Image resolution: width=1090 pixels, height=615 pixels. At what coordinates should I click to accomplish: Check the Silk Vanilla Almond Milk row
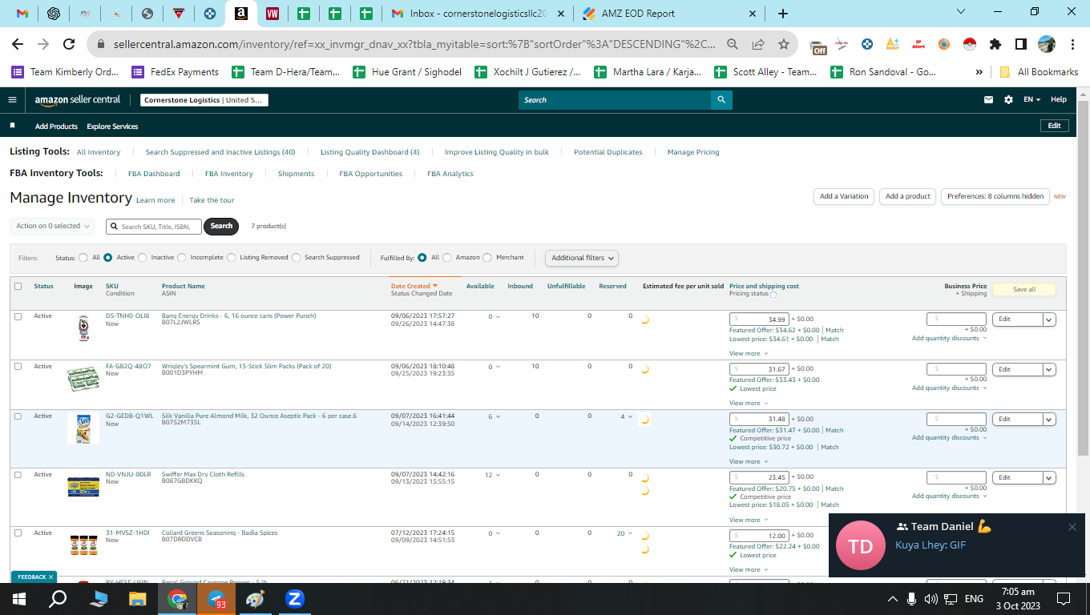[x=18, y=416]
